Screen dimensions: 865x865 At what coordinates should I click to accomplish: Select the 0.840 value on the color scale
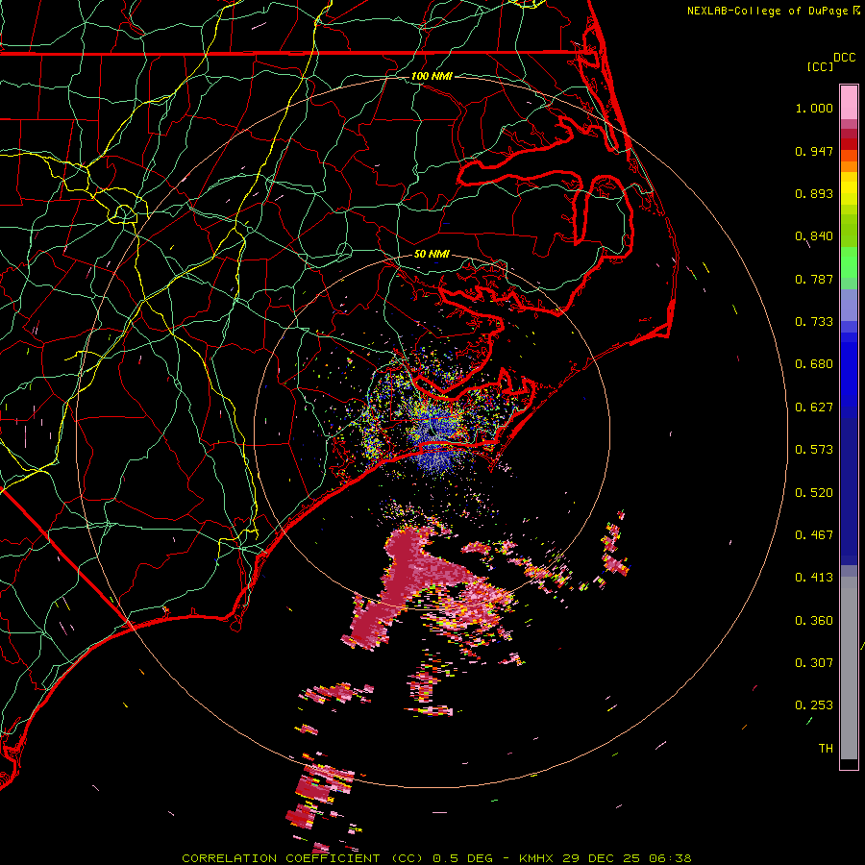(814, 236)
